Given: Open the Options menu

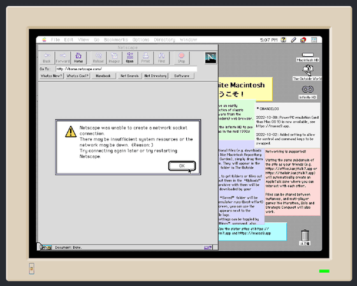Looking at the screenshot, I should coord(141,40).
